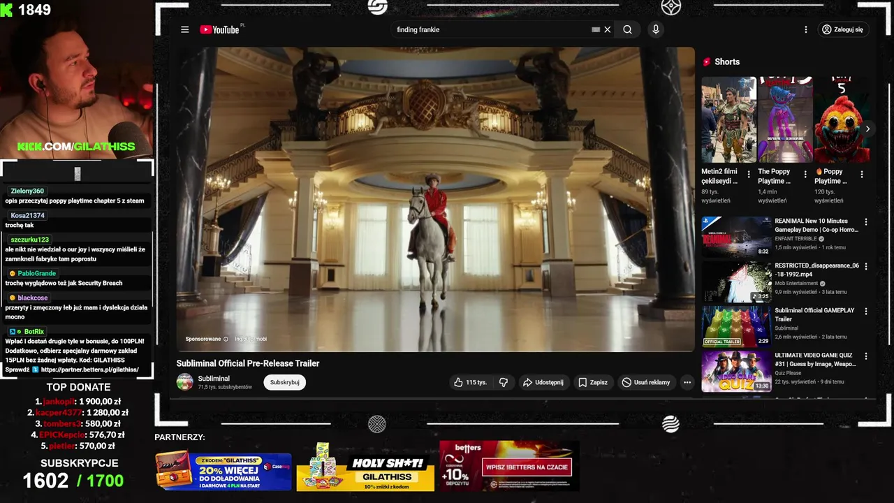This screenshot has width=894, height=503.
Task: Dislike the video with thumbs-down icon
Action: [503, 382]
